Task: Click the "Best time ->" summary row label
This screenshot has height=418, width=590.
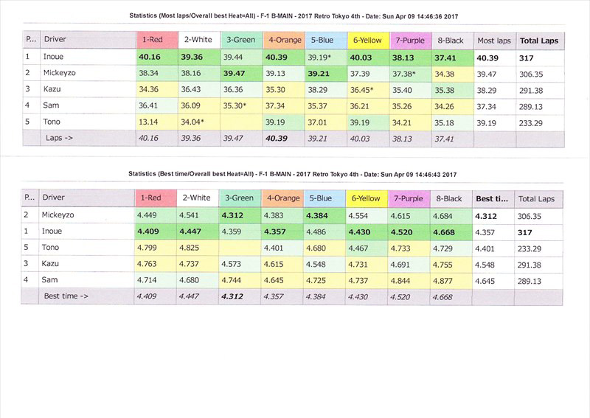Action: (x=66, y=296)
